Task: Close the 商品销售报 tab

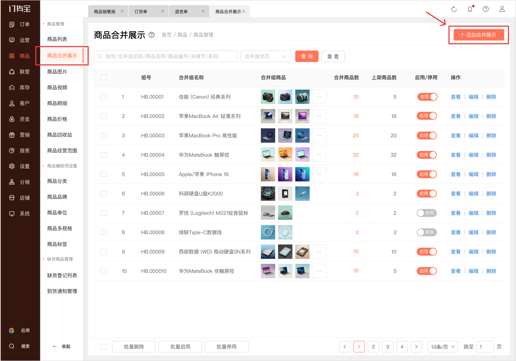Action: pos(122,11)
